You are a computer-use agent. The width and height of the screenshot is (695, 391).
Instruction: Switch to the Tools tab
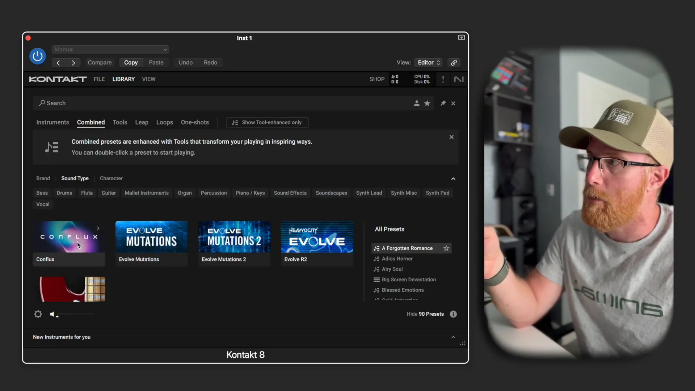(x=120, y=122)
